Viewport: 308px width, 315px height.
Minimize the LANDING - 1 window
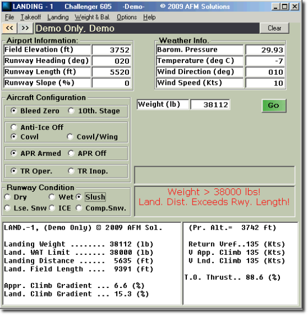(275, 7)
